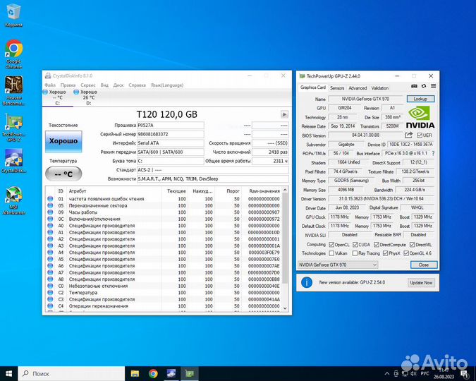Click the next disk arrow in CrystalDiskInfo
The image size is (476, 381).
(284, 114)
